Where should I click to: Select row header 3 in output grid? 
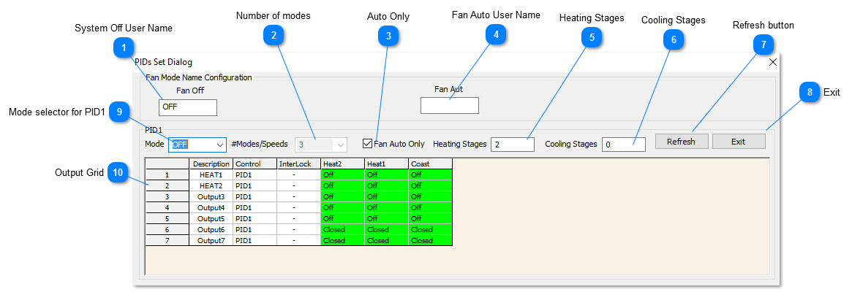tap(167, 196)
